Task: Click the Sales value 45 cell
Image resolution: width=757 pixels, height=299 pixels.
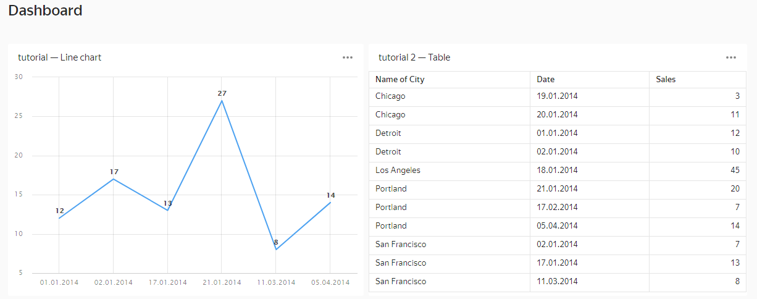Action: point(734,171)
